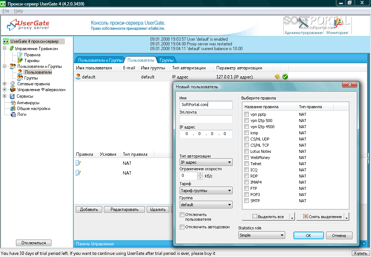Open the Тариф dropdown
Screen dimensions: 371x257
206,190
